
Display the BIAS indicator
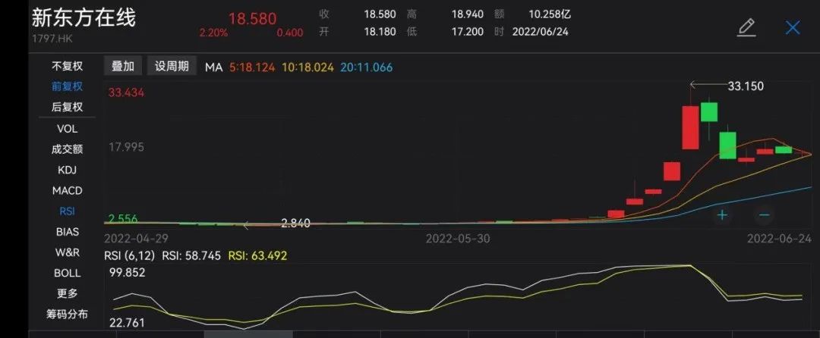point(67,231)
